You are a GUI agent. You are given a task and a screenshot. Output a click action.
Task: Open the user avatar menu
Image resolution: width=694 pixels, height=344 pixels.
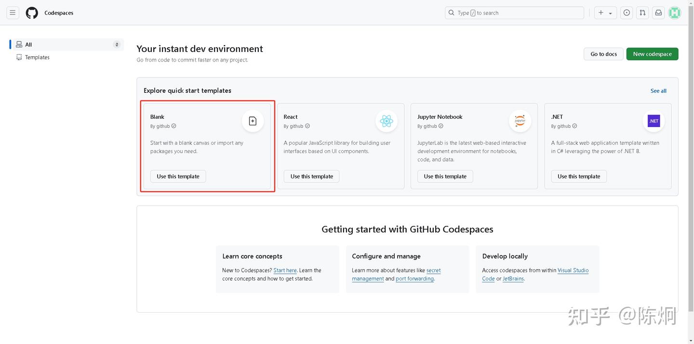675,13
